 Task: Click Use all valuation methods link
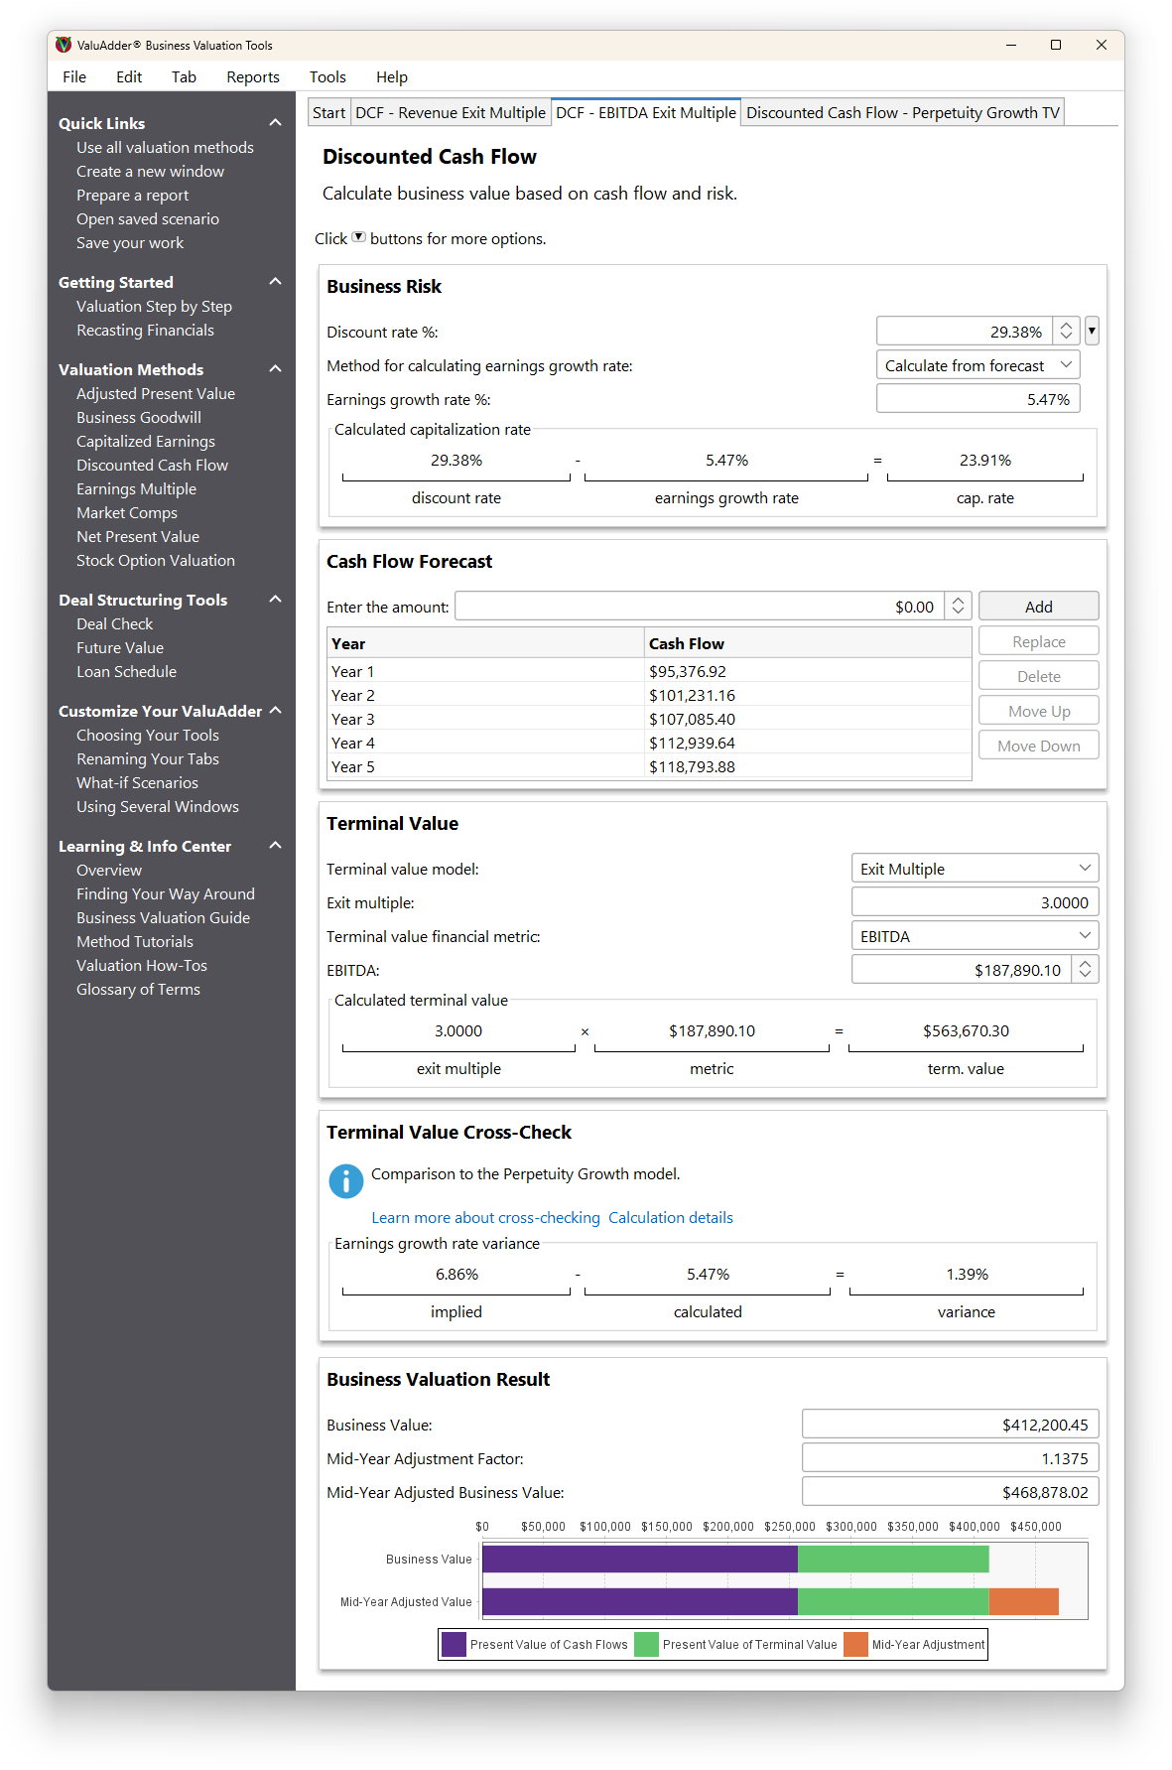coord(165,147)
